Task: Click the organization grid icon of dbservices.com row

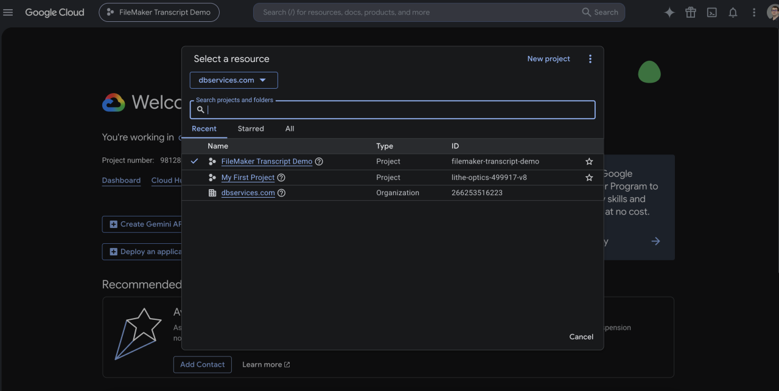Action: 212,193
